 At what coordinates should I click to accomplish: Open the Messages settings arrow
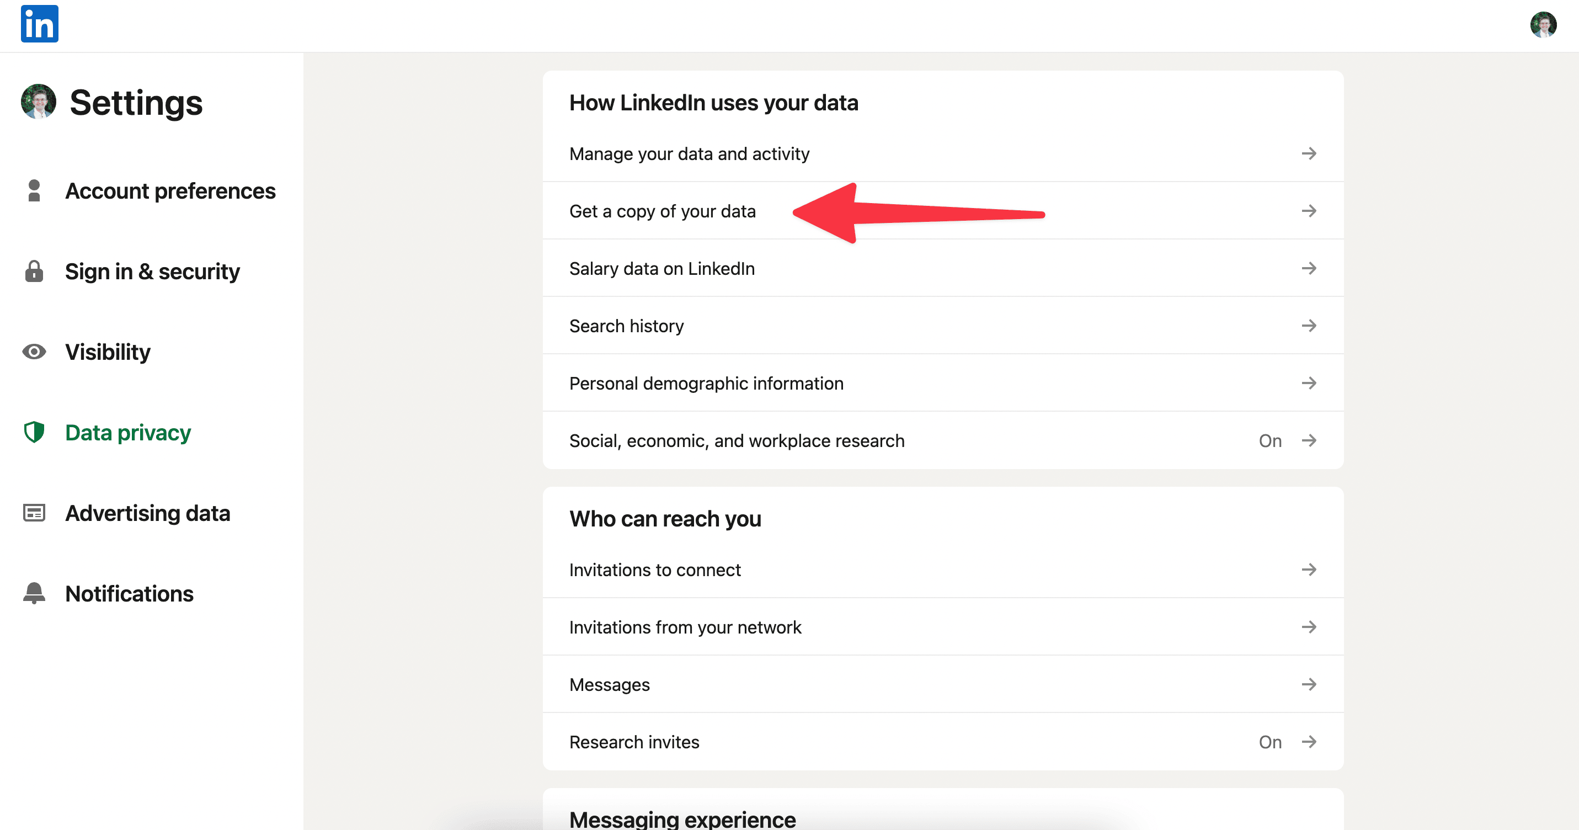[1310, 684]
